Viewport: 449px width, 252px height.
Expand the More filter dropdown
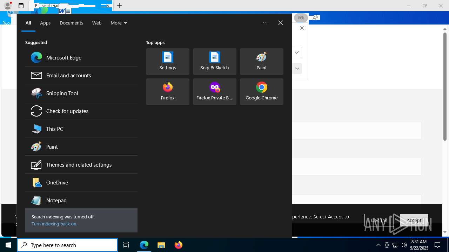click(119, 23)
